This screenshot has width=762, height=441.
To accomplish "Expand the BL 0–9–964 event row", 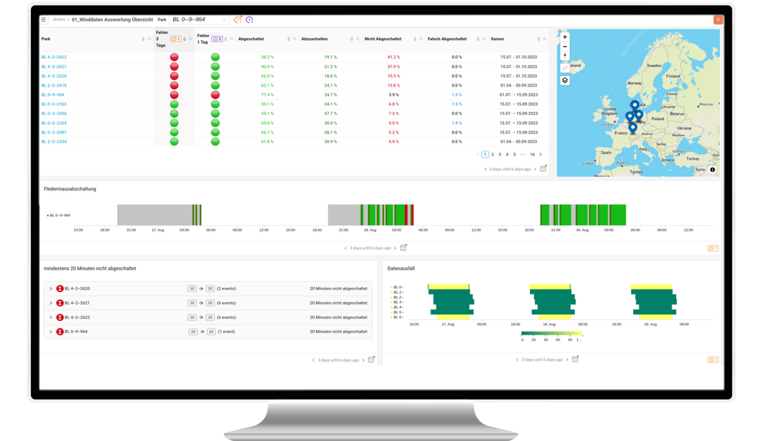I will point(51,331).
